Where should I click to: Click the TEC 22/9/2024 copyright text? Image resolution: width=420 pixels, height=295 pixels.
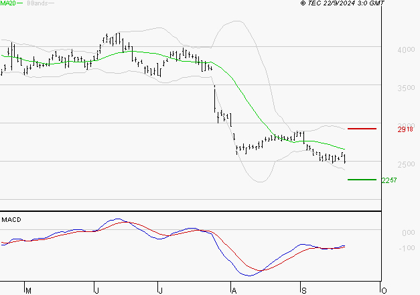342,3
